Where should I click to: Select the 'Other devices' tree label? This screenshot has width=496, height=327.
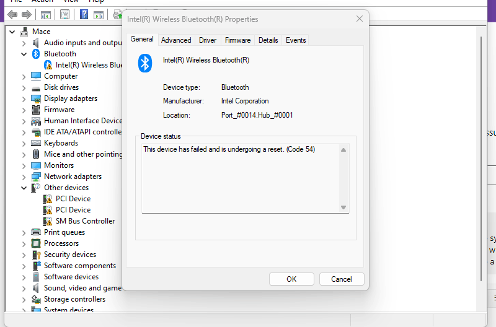point(66,188)
